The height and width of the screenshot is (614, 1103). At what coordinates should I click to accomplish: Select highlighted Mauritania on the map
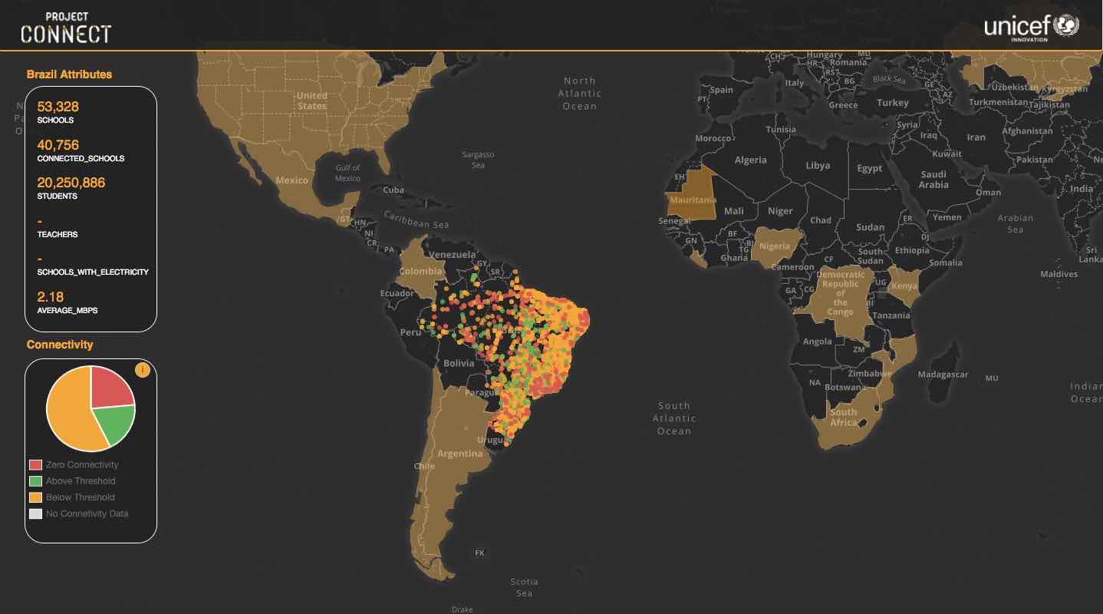693,200
